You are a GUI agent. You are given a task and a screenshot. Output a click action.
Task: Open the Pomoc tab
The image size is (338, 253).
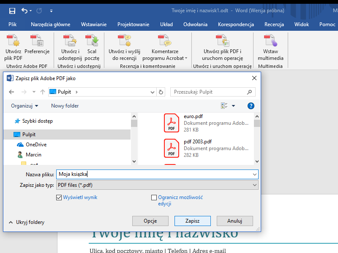pyautogui.click(x=327, y=24)
